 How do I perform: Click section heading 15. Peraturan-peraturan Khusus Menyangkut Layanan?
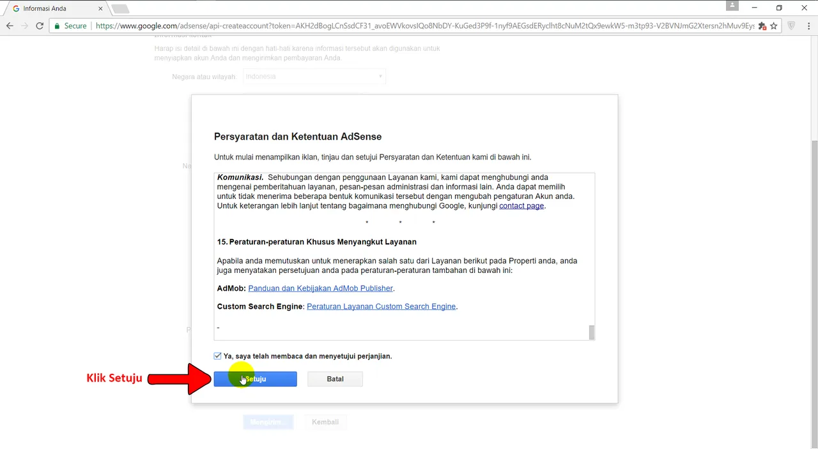[x=317, y=242]
